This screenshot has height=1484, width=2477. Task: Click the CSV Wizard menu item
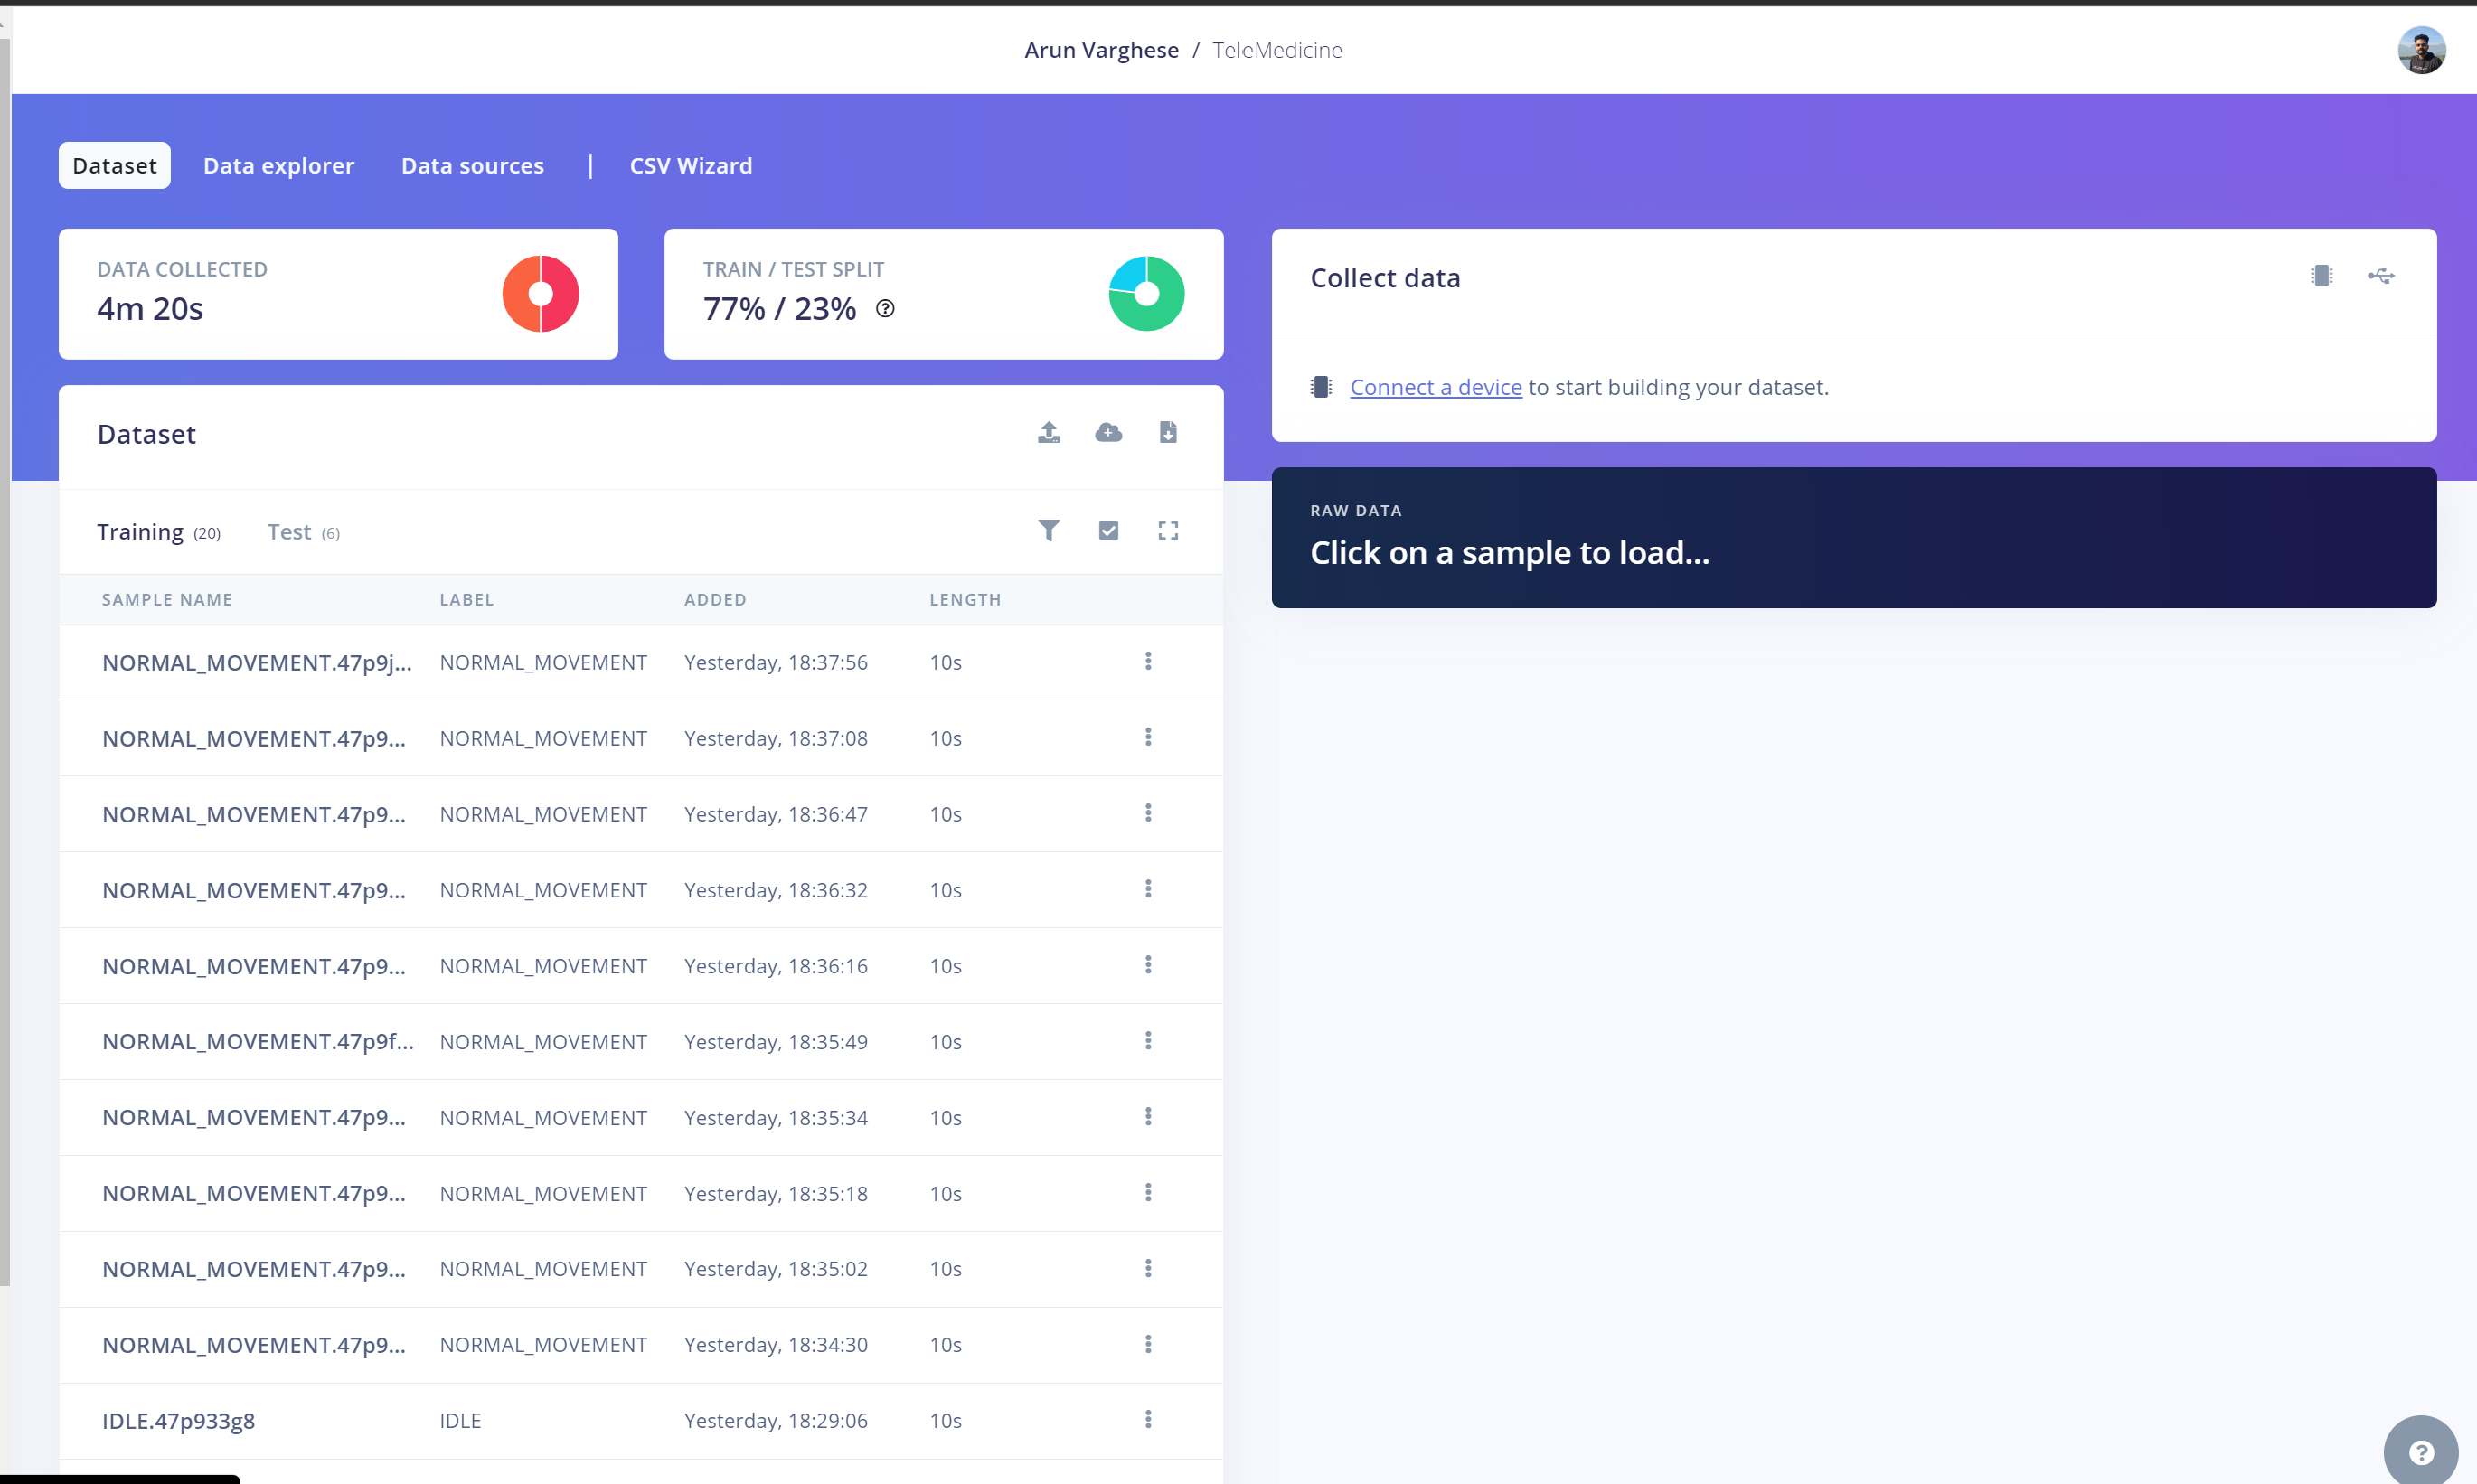tap(689, 164)
